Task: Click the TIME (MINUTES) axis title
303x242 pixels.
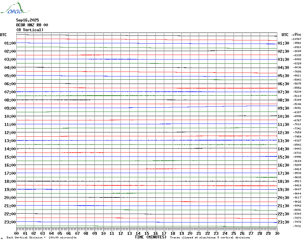Action: tap(151, 237)
